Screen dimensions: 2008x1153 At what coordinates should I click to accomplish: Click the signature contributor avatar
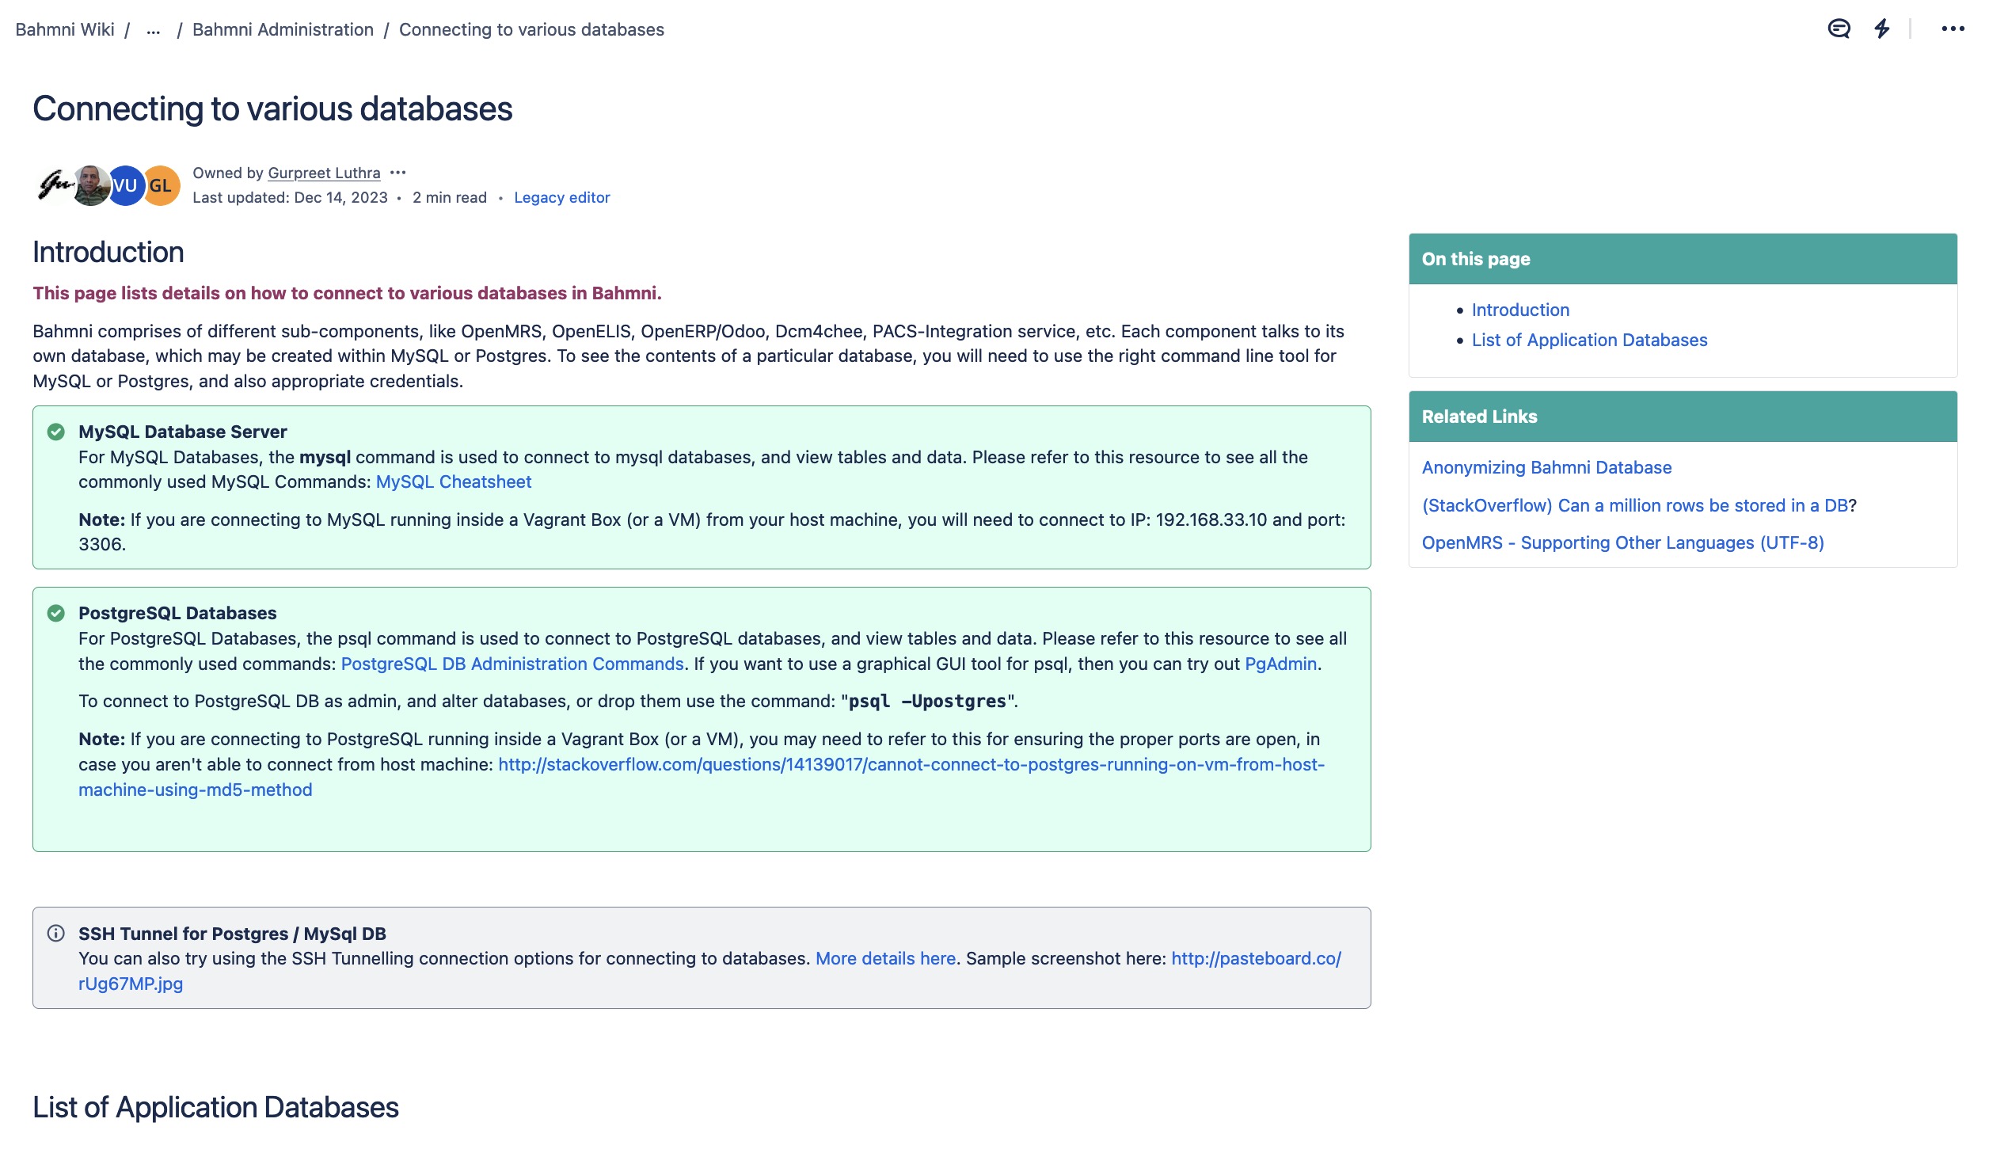[54, 185]
